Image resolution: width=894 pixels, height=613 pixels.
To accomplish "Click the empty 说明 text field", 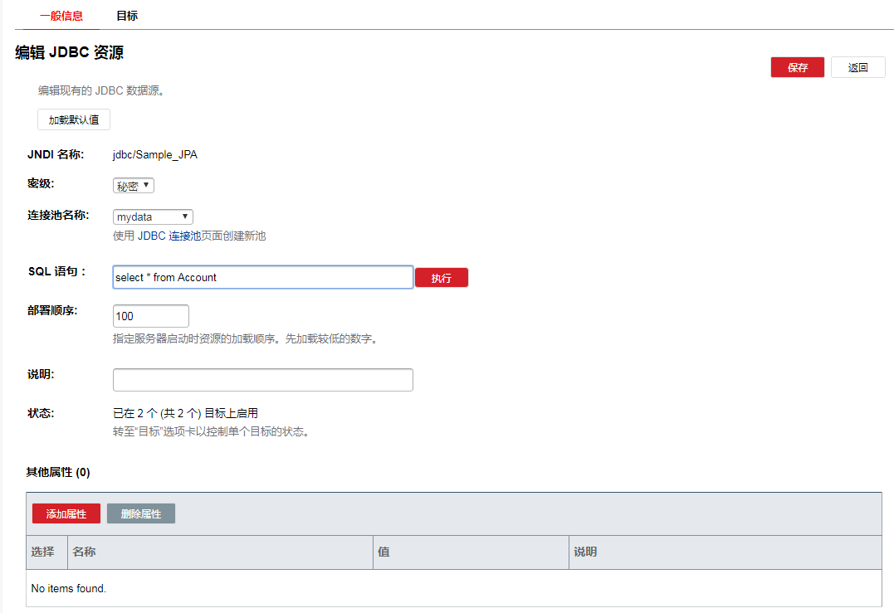I will (x=262, y=380).
